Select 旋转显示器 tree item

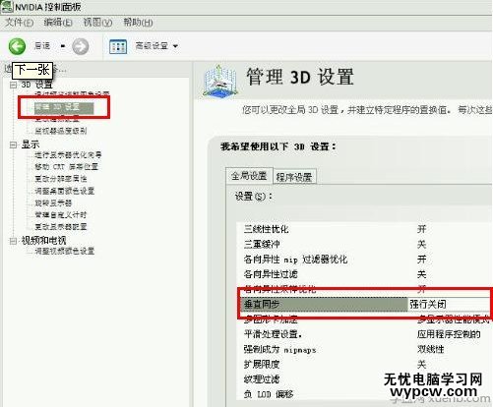coord(53,203)
